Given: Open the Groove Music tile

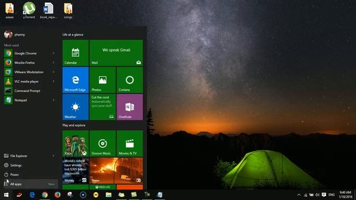Looking at the screenshot, I should (x=102, y=143).
